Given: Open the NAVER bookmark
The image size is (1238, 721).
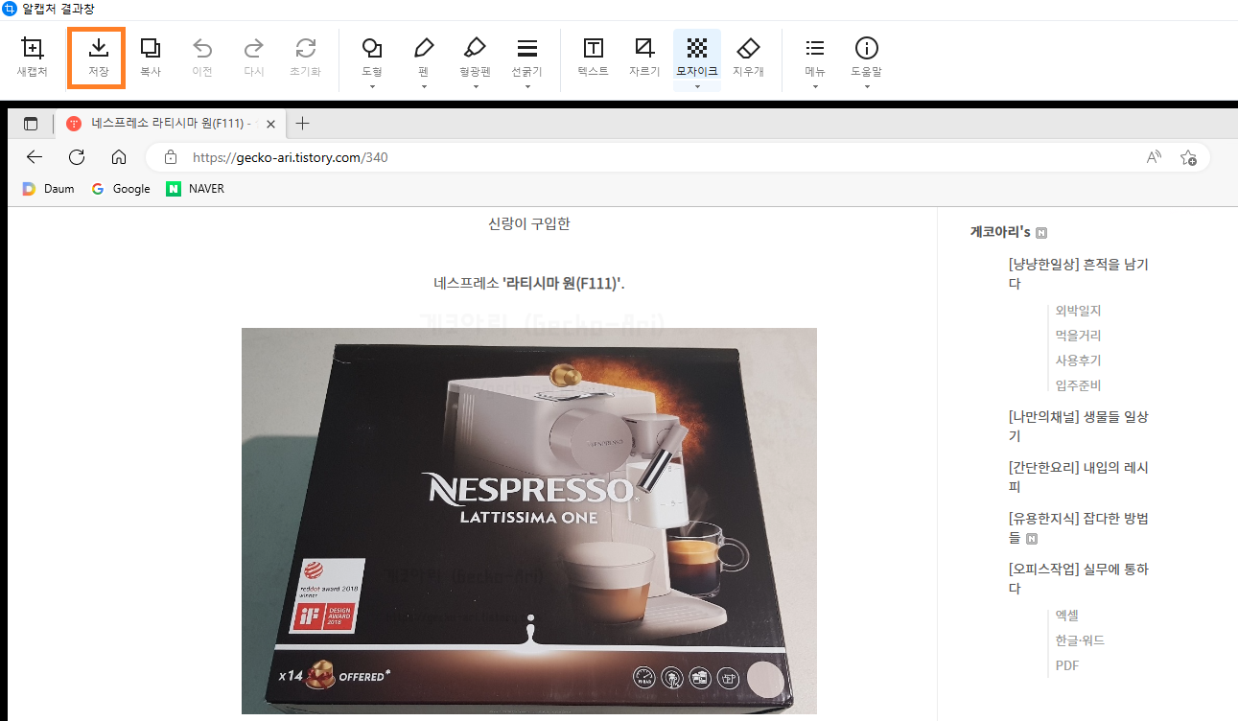Looking at the screenshot, I should 195,189.
